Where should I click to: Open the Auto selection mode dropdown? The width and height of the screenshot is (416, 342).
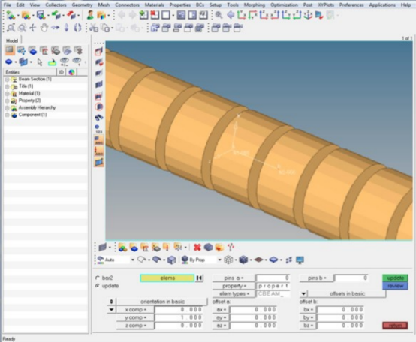(x=133, y=260)
